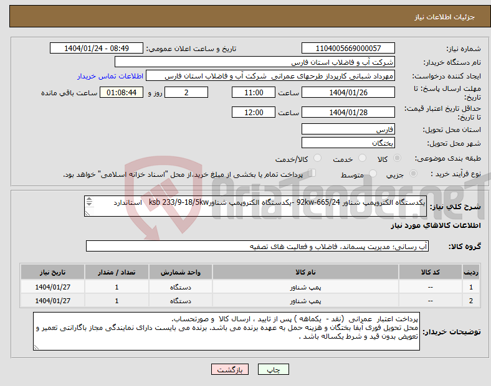Click the remaining days field showing 2
Screen dimensions: 491x386
coord(186,93)
